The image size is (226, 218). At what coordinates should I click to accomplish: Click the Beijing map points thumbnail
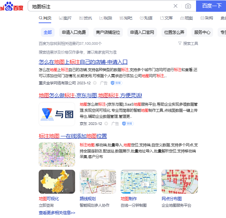pos(57,155)
